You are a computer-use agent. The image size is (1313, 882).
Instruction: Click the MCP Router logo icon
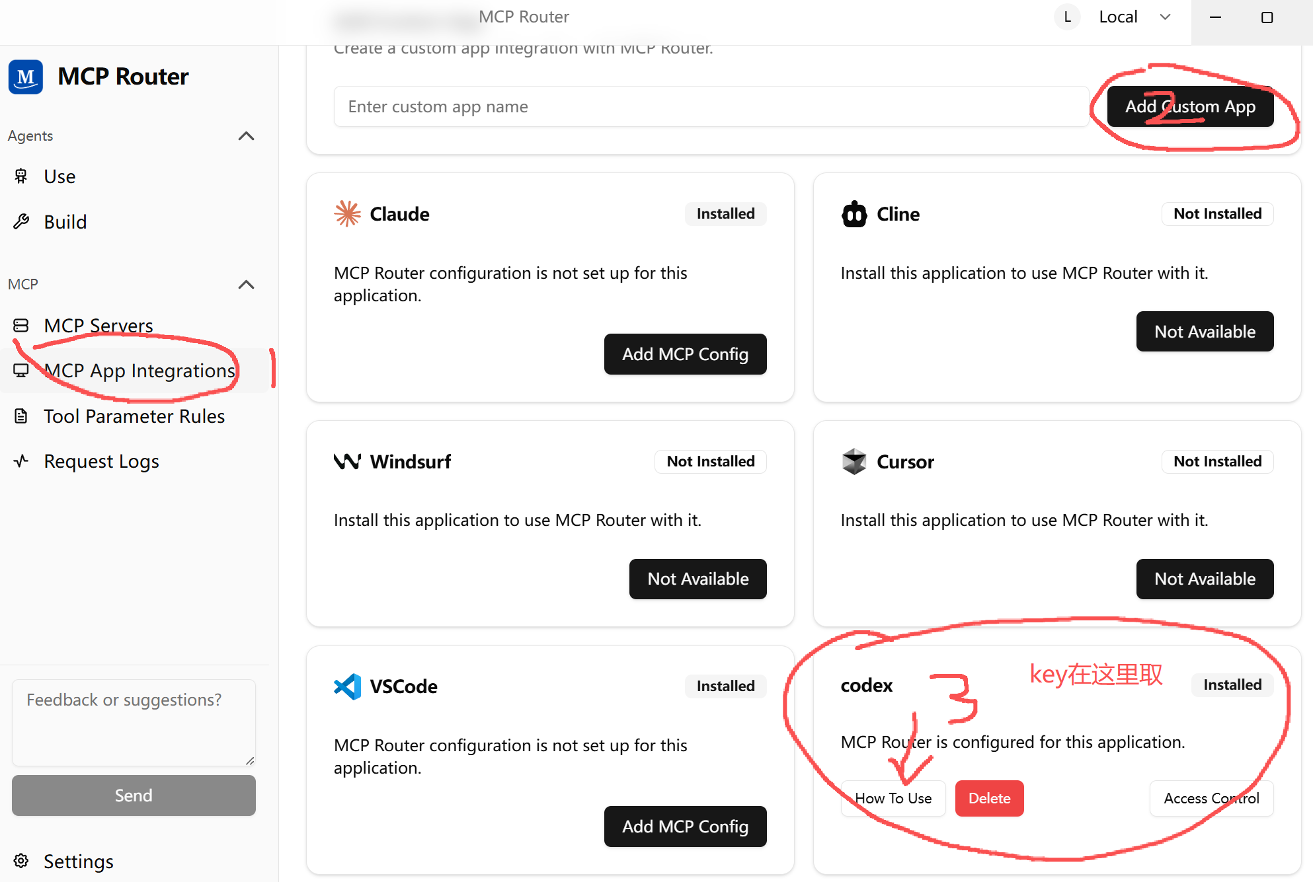tap(26, 77)
